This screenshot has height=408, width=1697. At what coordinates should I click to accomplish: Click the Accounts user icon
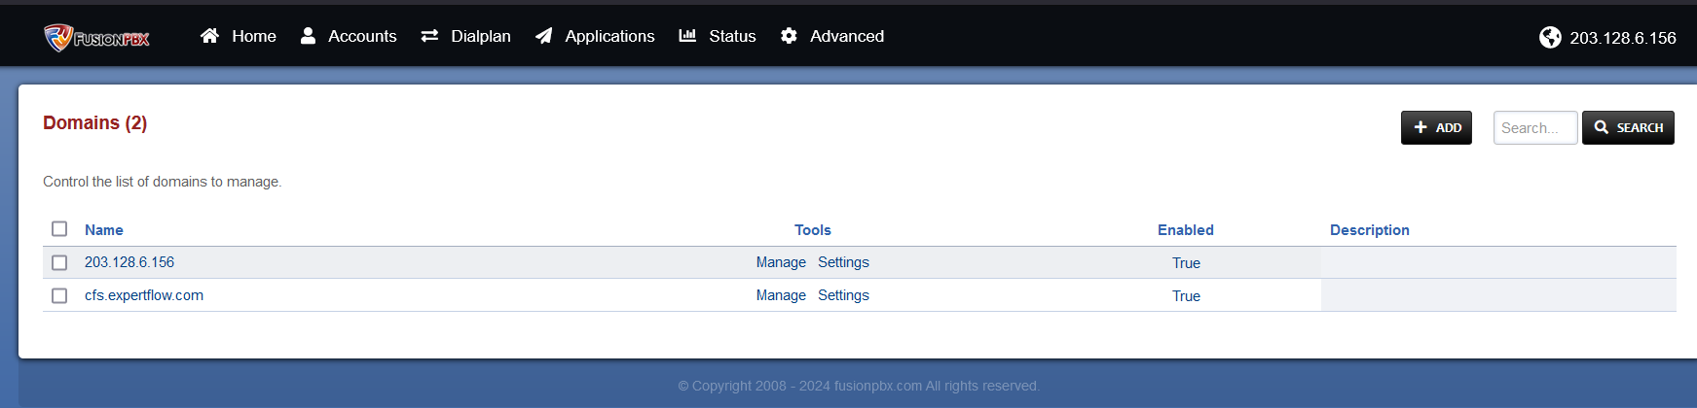coord(308,36)
